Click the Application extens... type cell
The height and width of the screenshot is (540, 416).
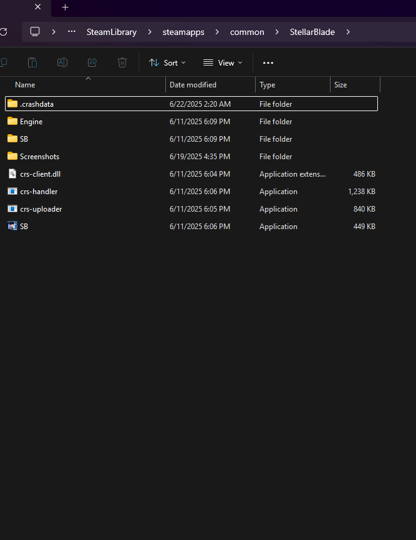[293, 174]
